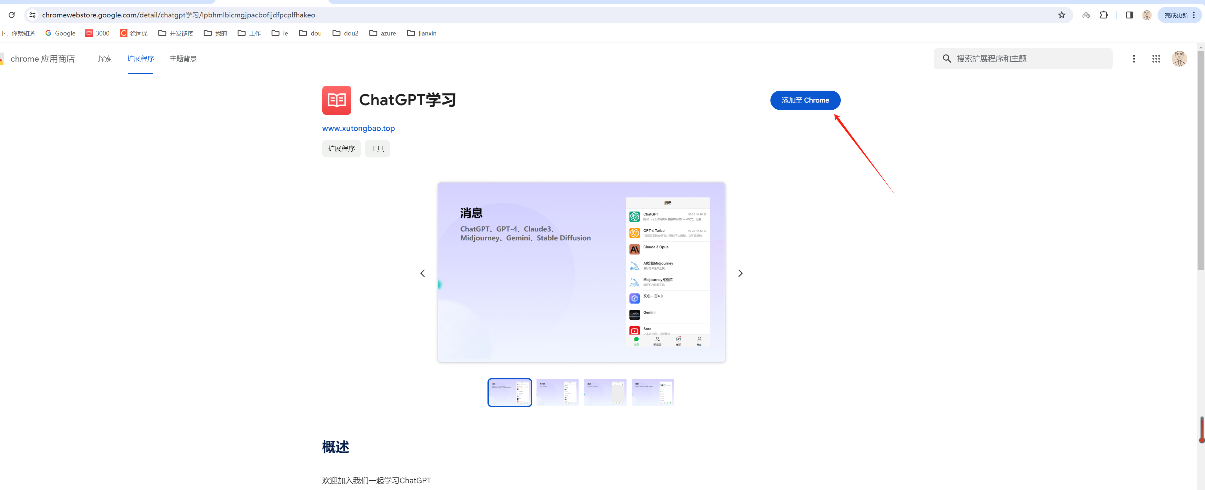Screen dimensions: 1205x490
Task: Show next screenshot with right chevron
Action: point(740,273)
